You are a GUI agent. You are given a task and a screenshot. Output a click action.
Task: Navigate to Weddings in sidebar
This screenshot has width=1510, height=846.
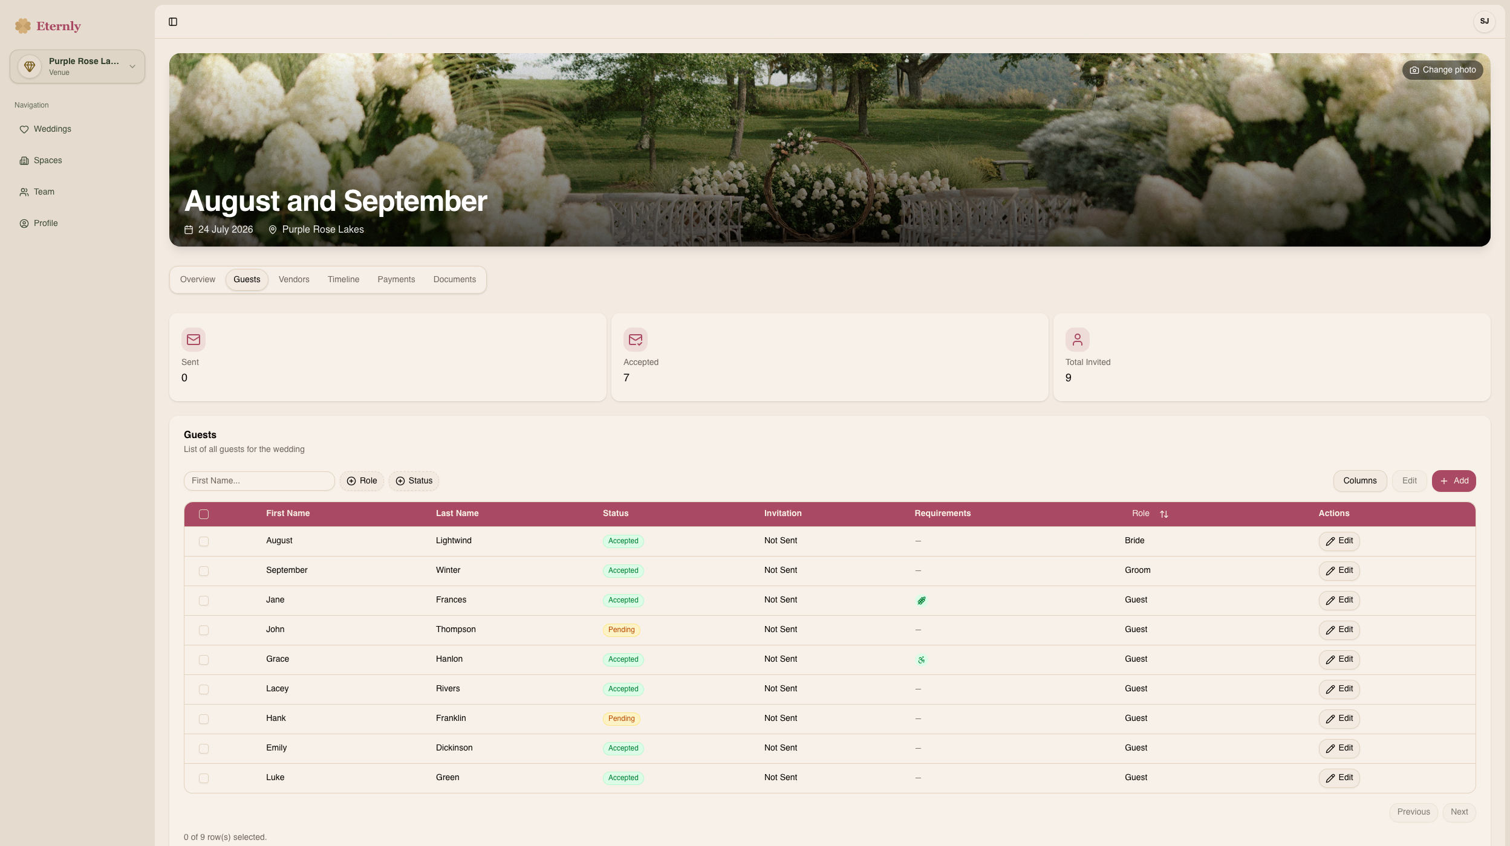[x=77, y=129]
